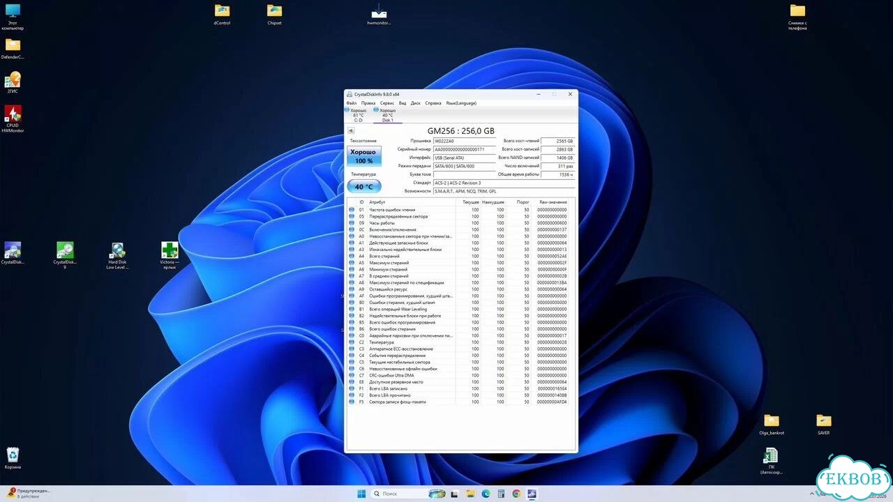This screenshot has height=502, width=893.
Task: Click the ACS-2 standard field
Action: (504, 183)
